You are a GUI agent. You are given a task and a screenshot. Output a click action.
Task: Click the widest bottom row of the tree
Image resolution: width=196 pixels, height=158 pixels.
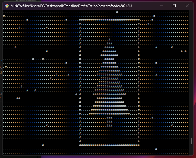click(x=109, y=114)
